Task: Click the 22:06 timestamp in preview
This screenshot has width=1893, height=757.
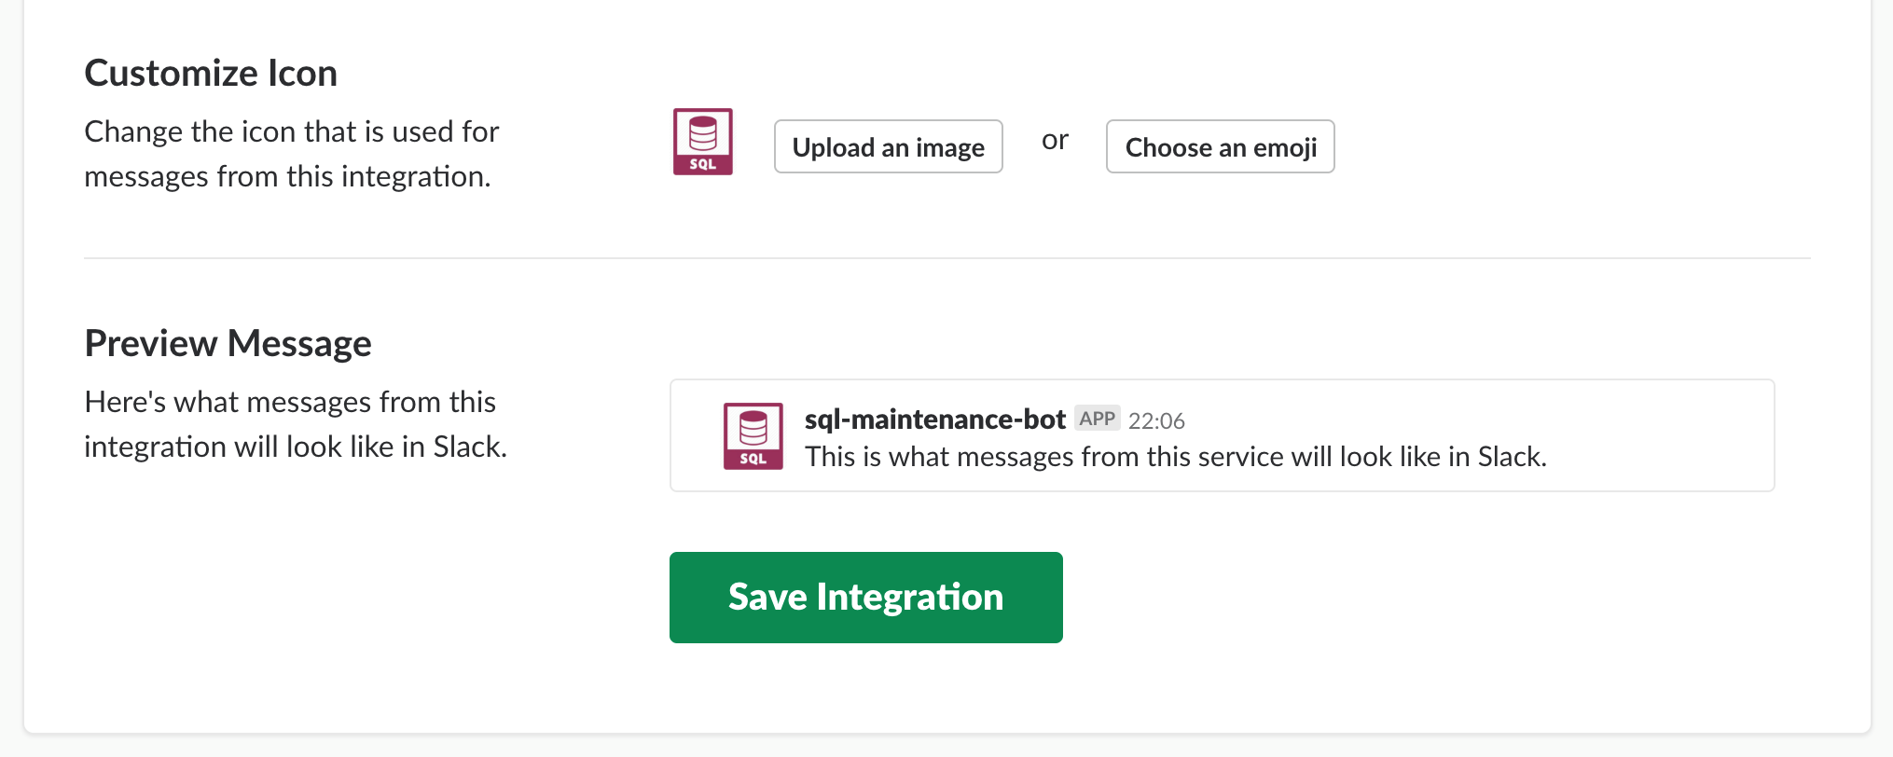Action: click(1156, 421)
